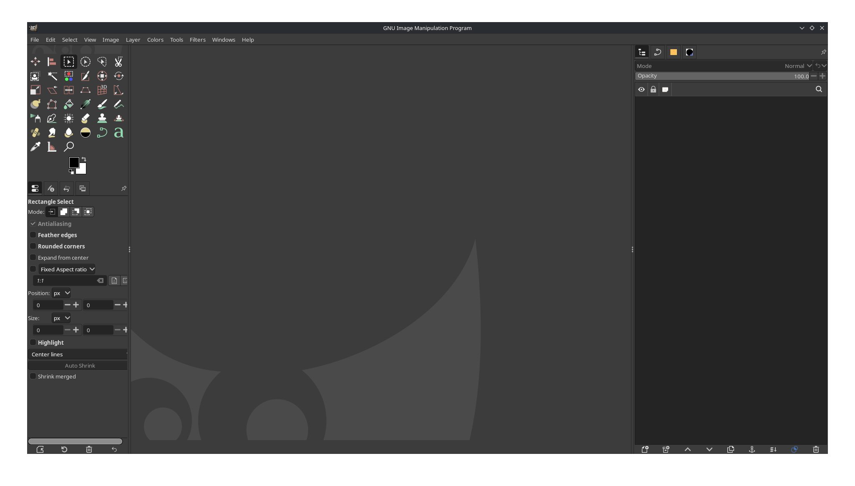Screen dimensions: 855x486
Task: Switch to the Undo History tab
Action: 67,188
